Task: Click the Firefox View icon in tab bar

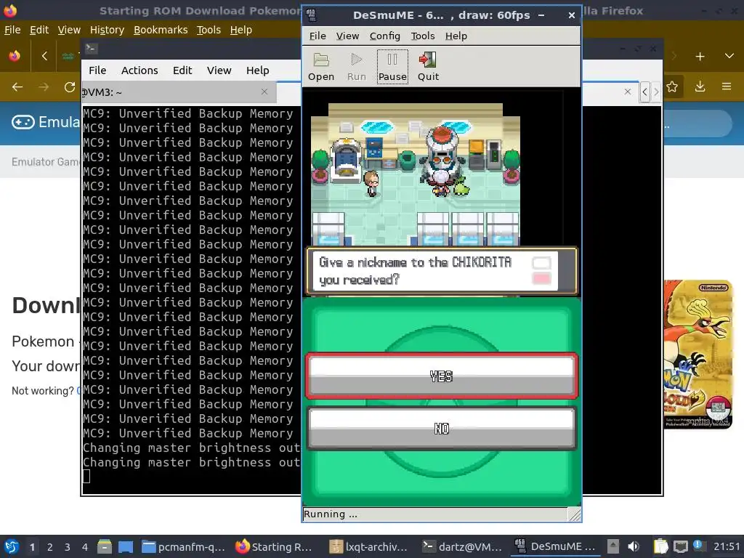Action: click(x=15, y=56)
